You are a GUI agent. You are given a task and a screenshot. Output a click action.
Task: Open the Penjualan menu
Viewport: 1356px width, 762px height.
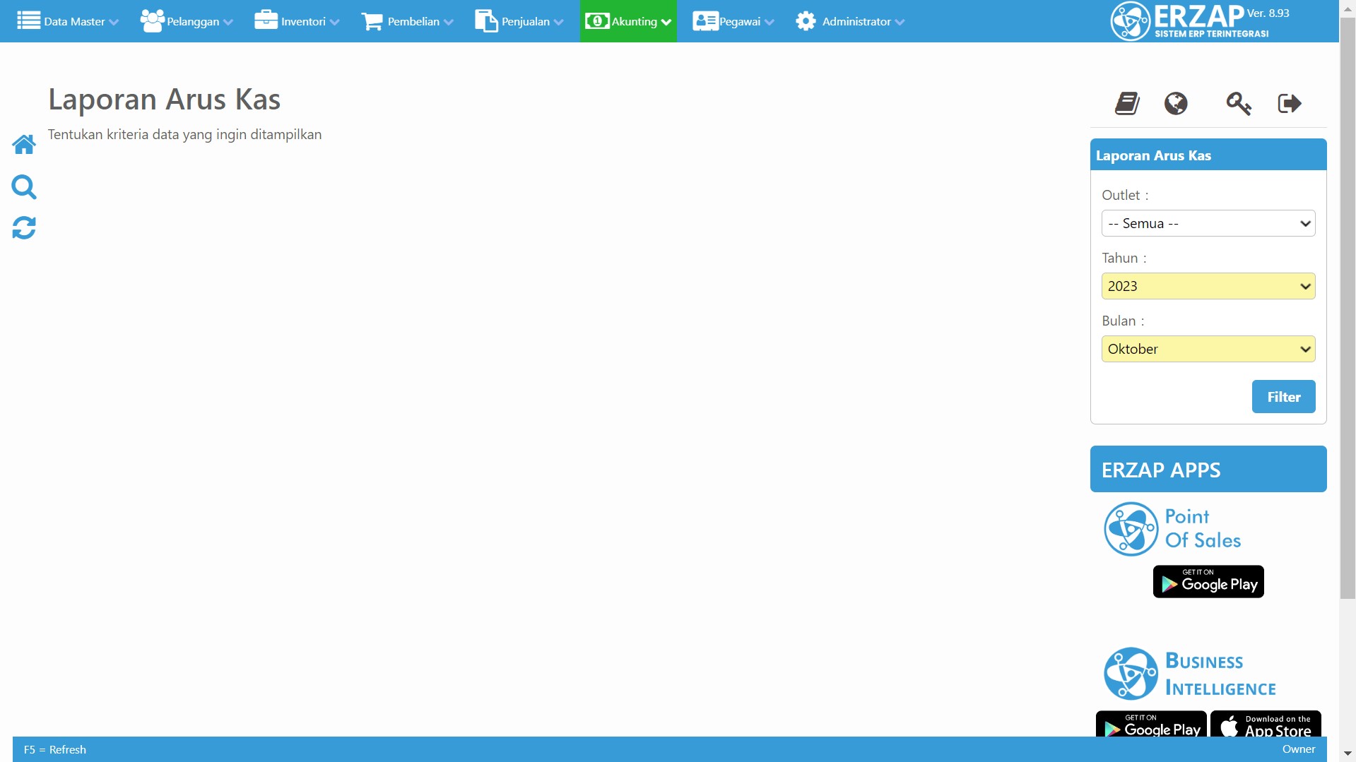(x=519, y=21)
